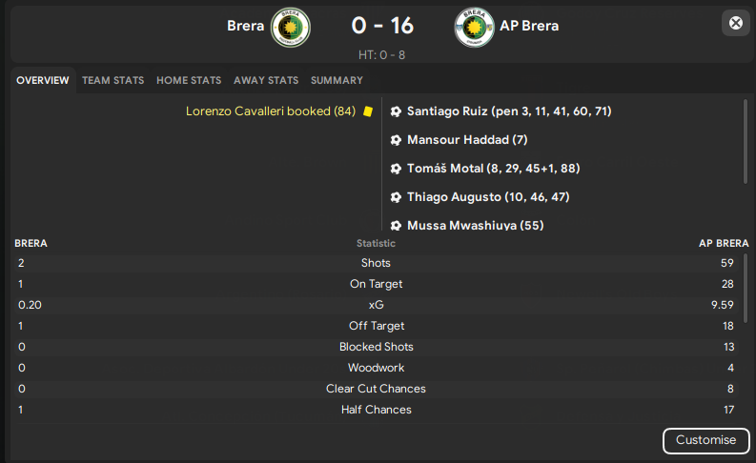
Task: Close the match stats panel
Action: [x=736, y=23]
